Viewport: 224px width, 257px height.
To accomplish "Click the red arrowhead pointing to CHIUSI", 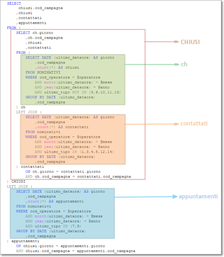I will [x=177, y=42].
